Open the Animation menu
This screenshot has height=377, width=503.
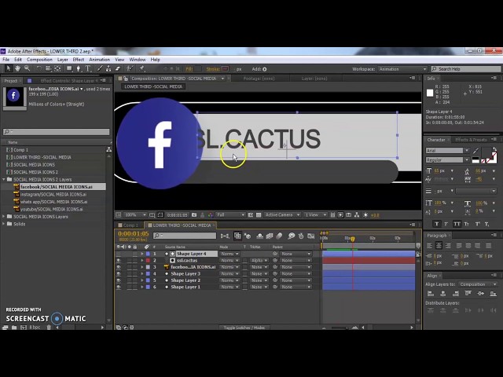(100, 60)
